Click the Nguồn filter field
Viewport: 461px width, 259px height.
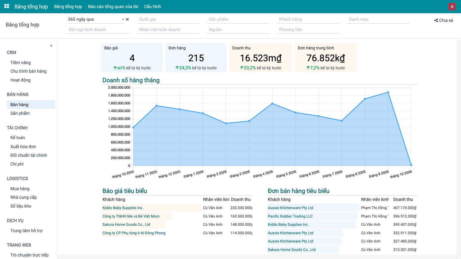click(x=238, y=30)
